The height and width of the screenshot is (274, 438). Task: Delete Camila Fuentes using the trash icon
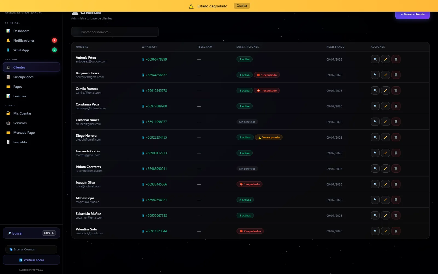point(396,90)
